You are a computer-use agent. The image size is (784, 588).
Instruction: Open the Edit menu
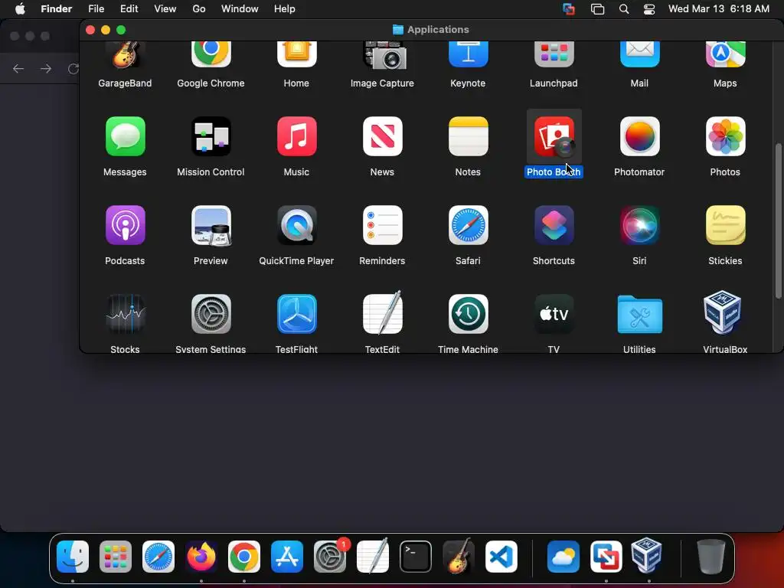pyautogui.click(x=129, y=9)
